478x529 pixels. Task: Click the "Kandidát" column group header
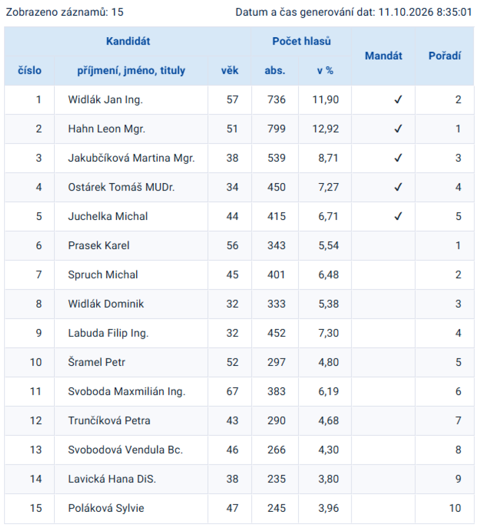point(128,41)
